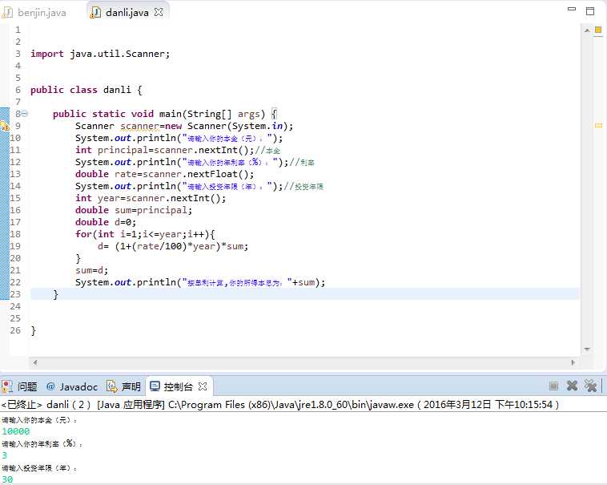Screen dimensions: 607x485
Task: Click the Terminate button in console toolbar
Action: click(553, 386)
